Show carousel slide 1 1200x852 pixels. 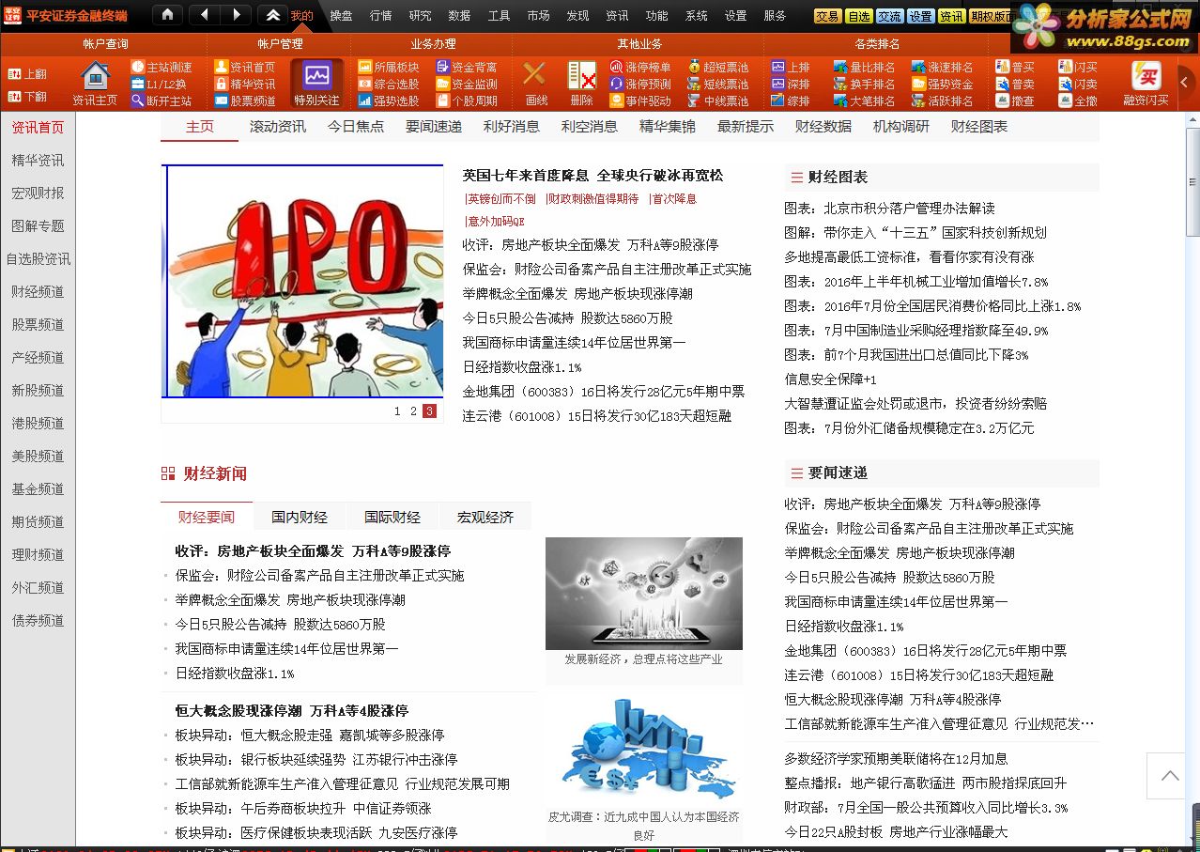397,411
